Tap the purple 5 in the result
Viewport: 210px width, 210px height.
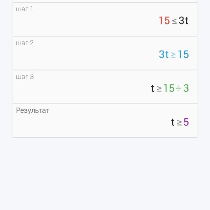click(x=186, y=122)
